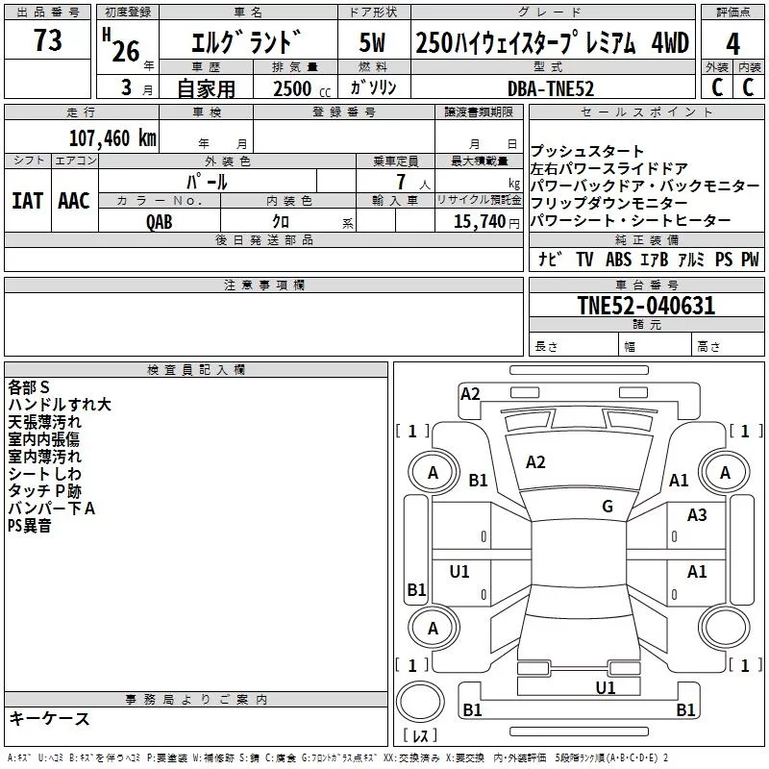Click the air conditioner value AAC
This screenshot has height=769, width=769.
pyautogui.click(x=74, y=201)
